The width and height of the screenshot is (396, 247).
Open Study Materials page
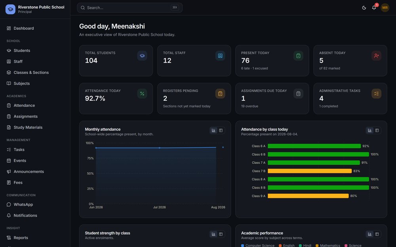[35, 127]
